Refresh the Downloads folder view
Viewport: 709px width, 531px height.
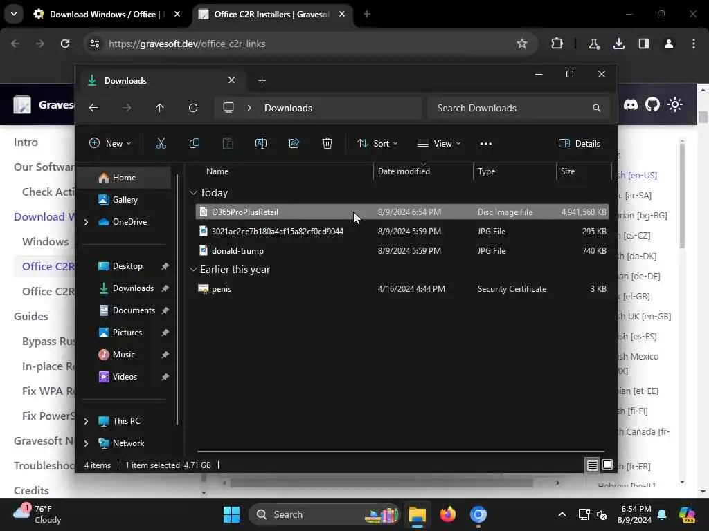(193, 108)
